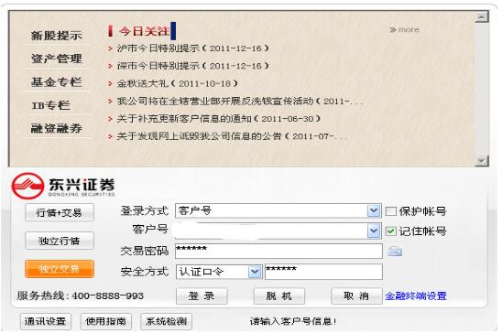Viewport: 502px width, 333px height.
Task: Run 系统检测
Action: coord(166,321)
